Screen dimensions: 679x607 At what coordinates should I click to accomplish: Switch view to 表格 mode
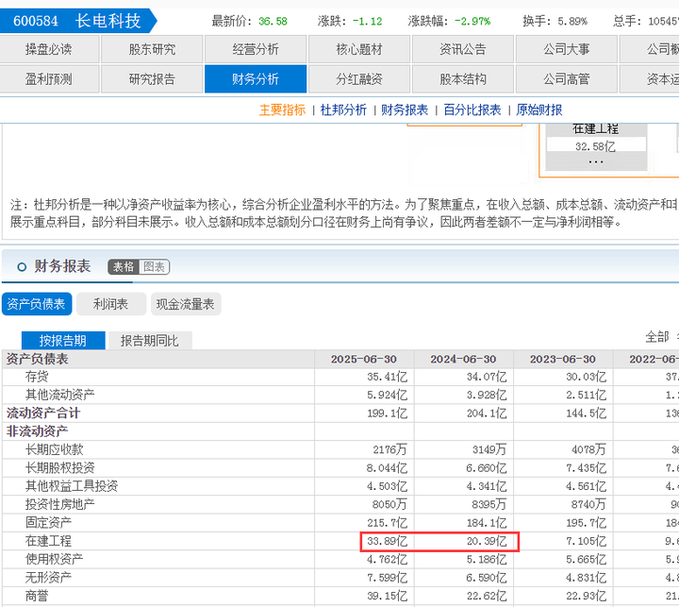point(124,266)
